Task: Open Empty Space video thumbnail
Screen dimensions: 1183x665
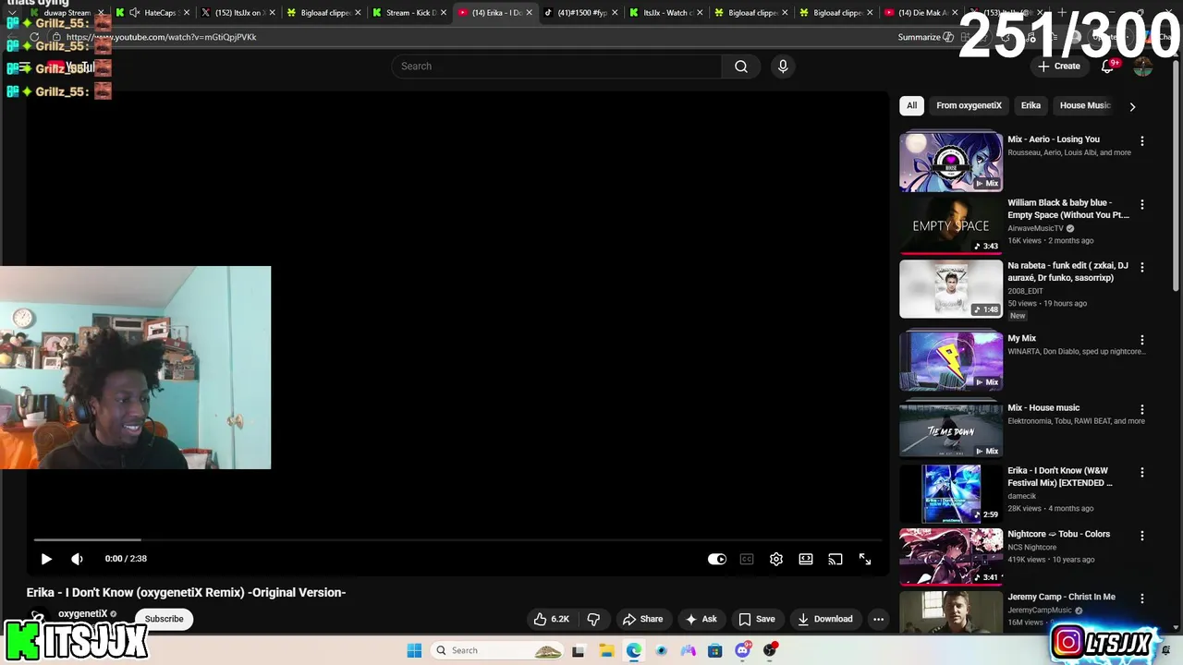Action: pos(951,224)
